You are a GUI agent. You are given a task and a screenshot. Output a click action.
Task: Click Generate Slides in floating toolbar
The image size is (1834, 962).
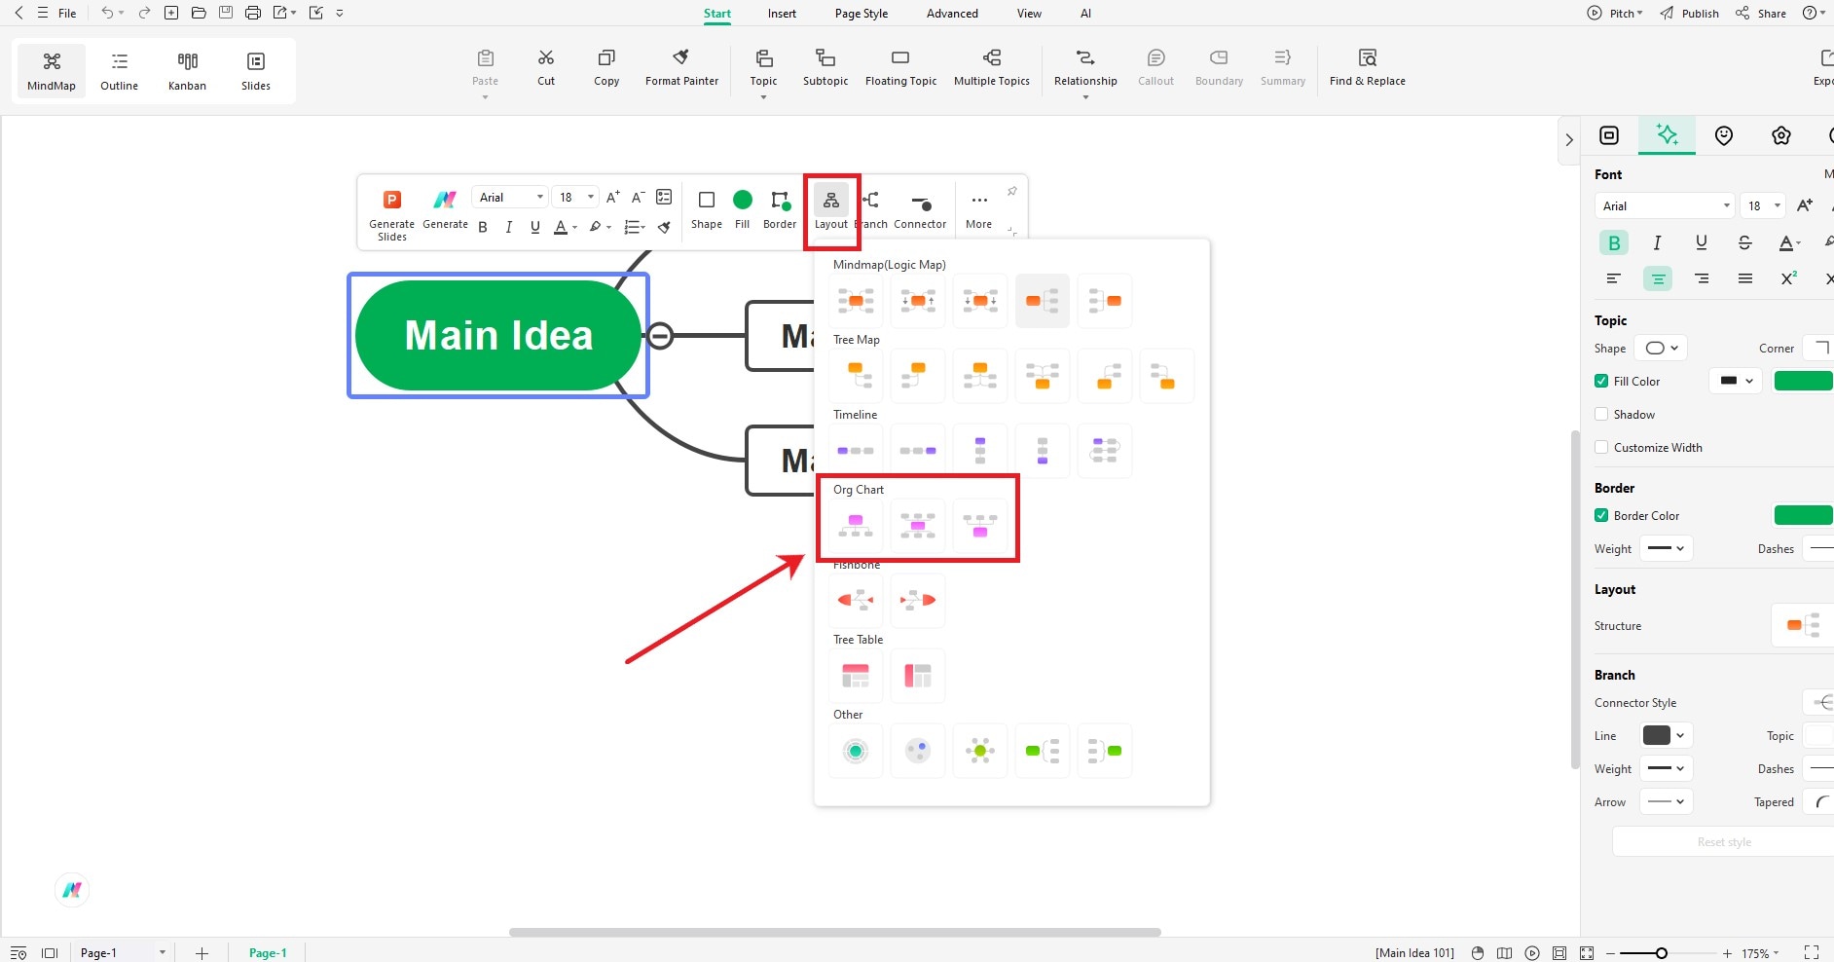click(391, 215)
